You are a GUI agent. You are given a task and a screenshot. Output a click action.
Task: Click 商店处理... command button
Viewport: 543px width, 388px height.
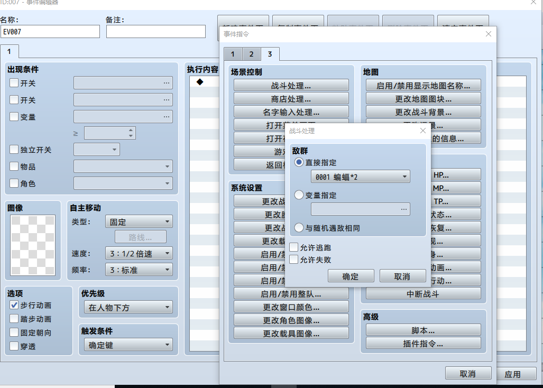coord(291,99)
